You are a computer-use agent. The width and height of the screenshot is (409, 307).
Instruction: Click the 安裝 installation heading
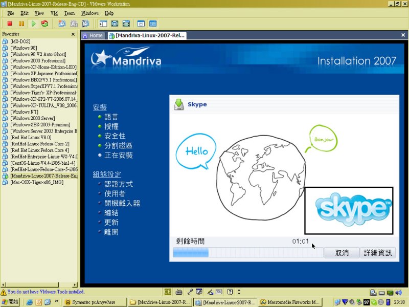pyautogui.click(x=100, y=107)
